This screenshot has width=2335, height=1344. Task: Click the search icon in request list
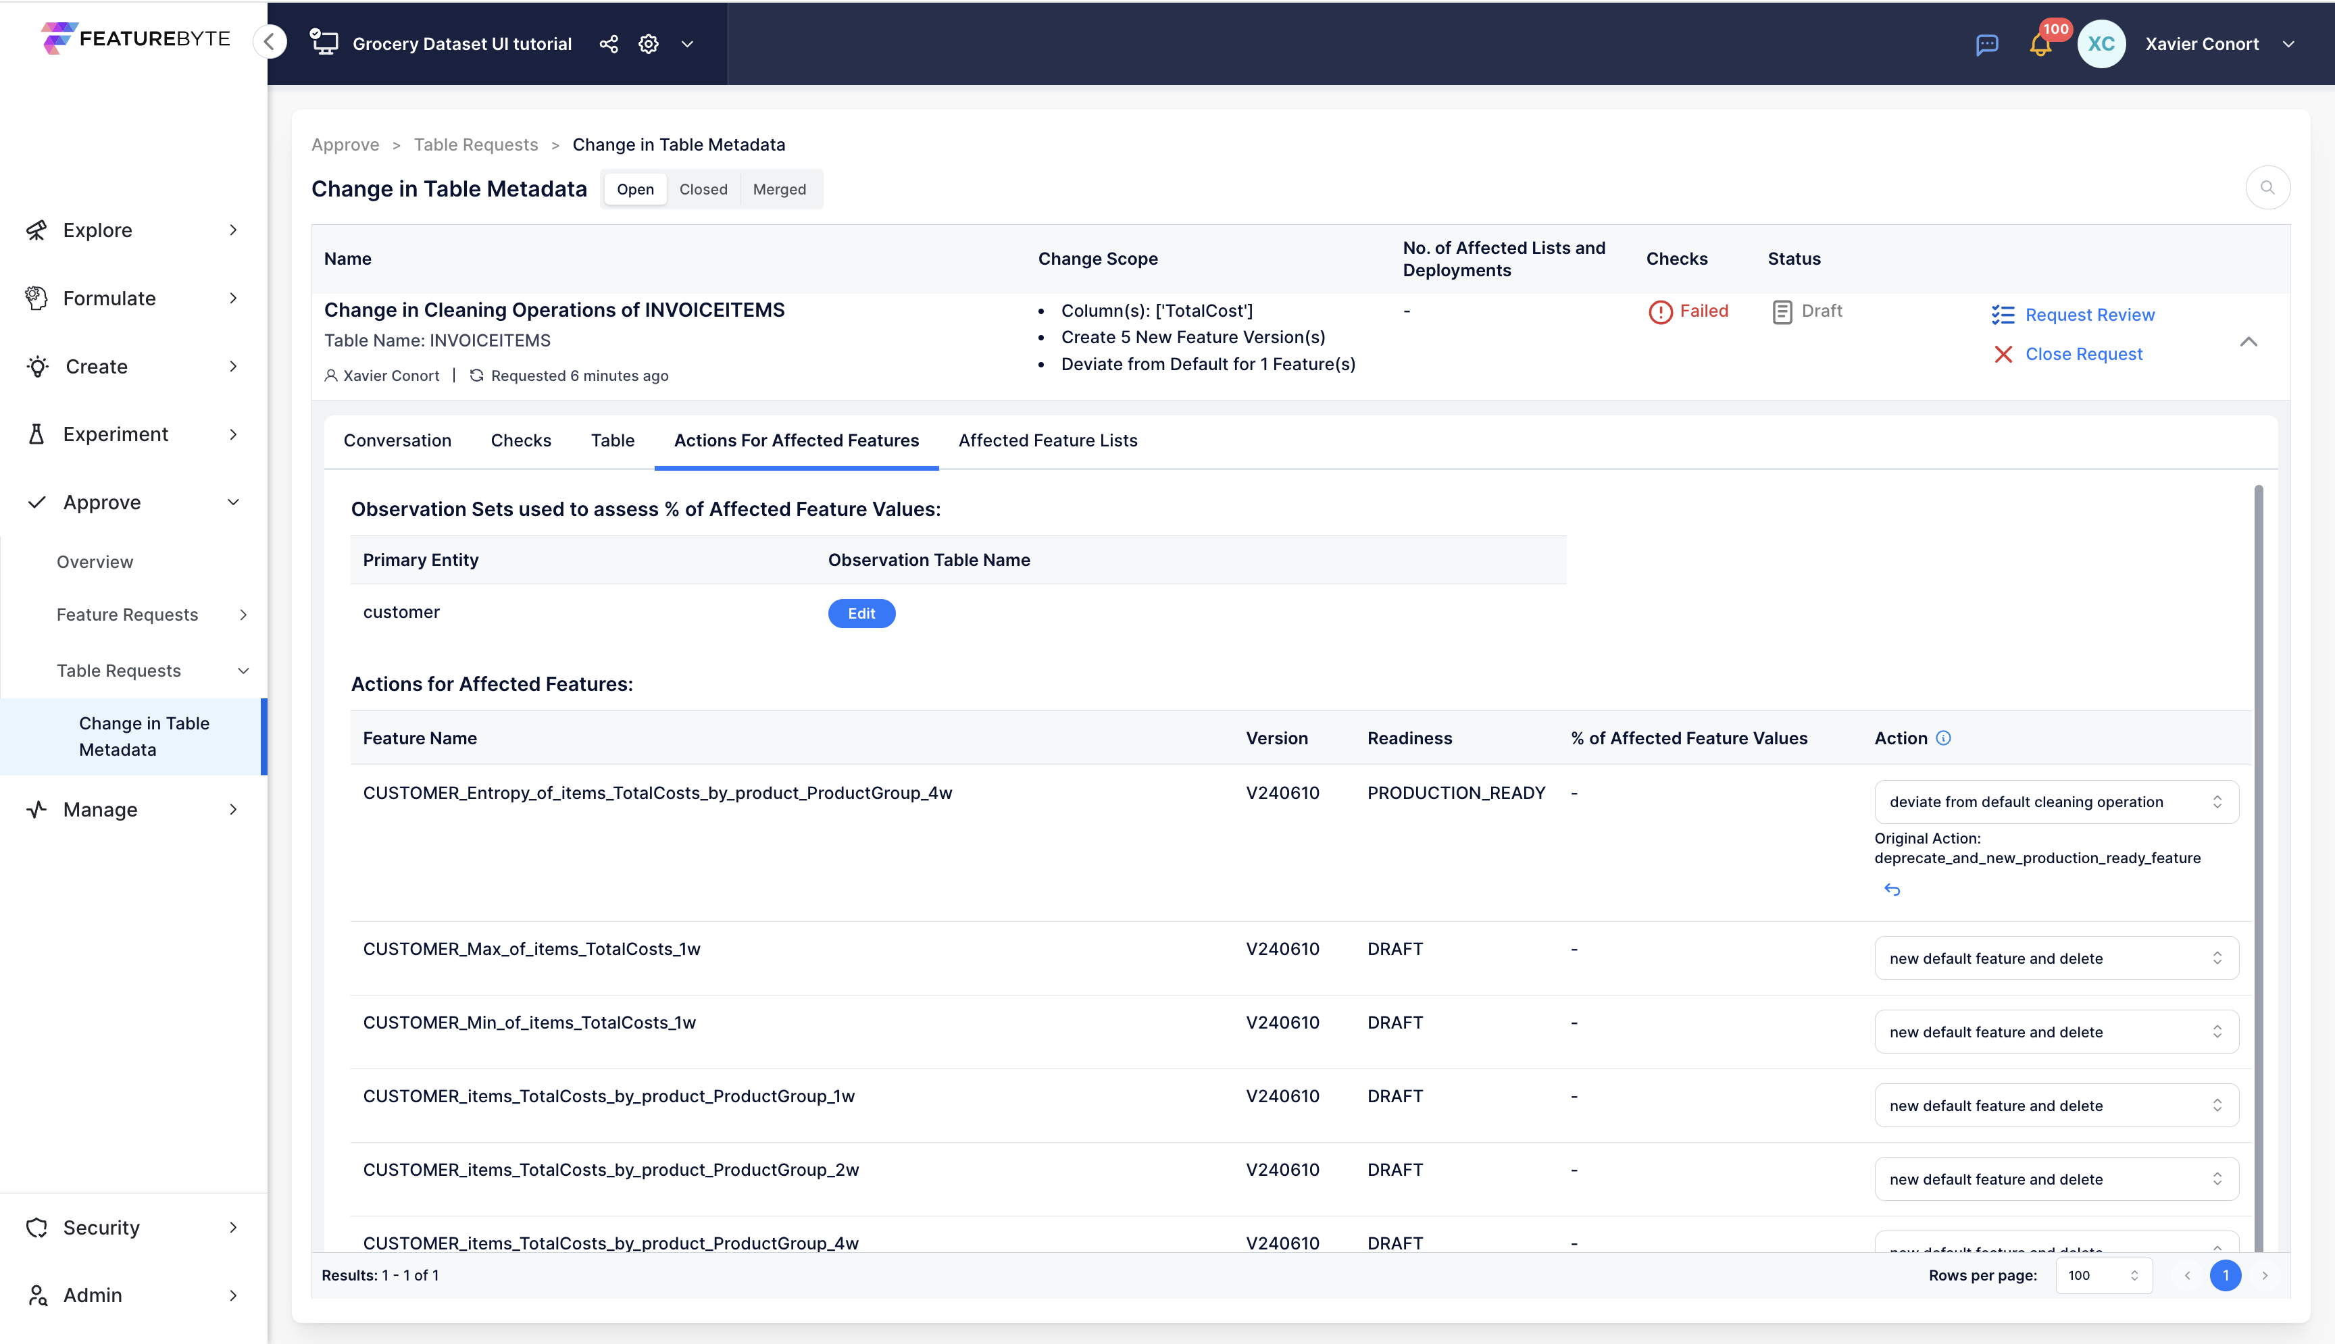(x=2267, y=187)
